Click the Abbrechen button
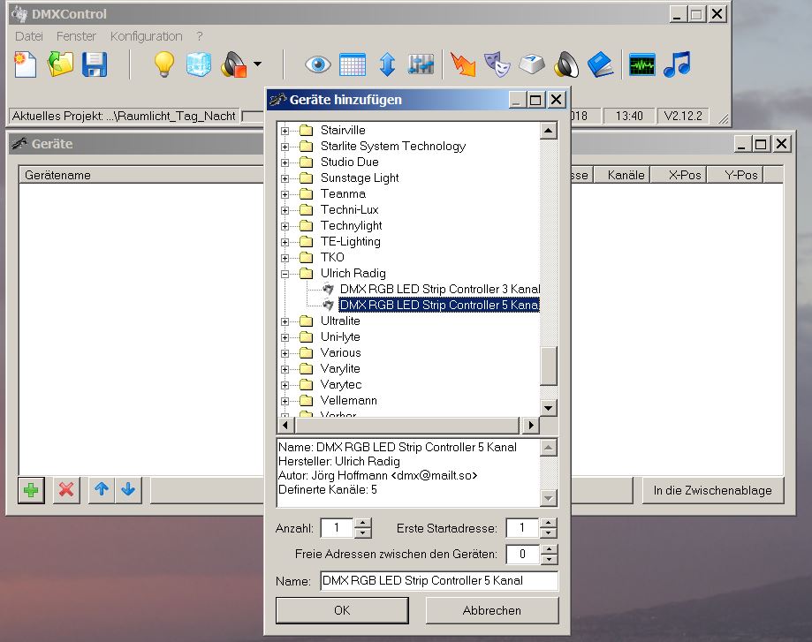 point(492,610)
